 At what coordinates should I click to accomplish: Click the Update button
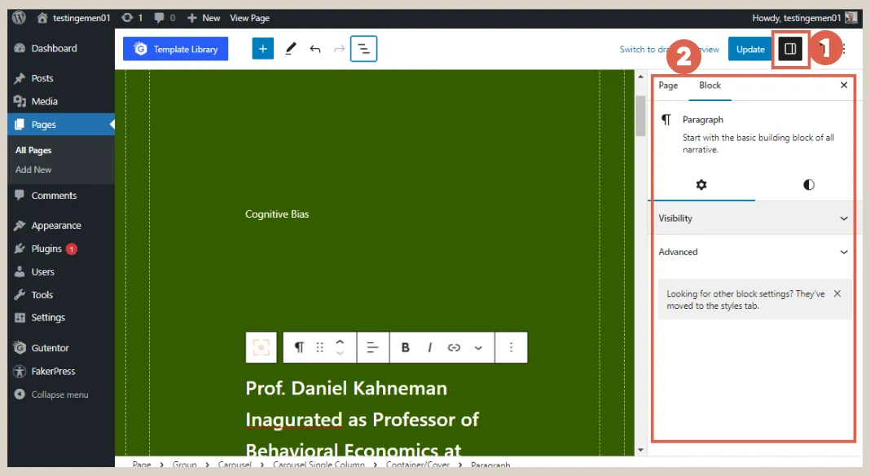749,49
